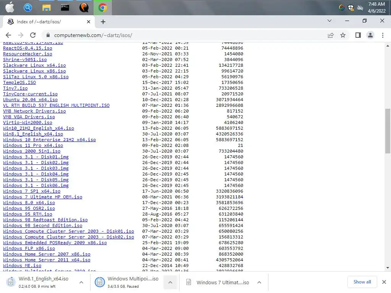Open Windows Home Server 2011 x64.iso link
391x293 pixels.
47,260
